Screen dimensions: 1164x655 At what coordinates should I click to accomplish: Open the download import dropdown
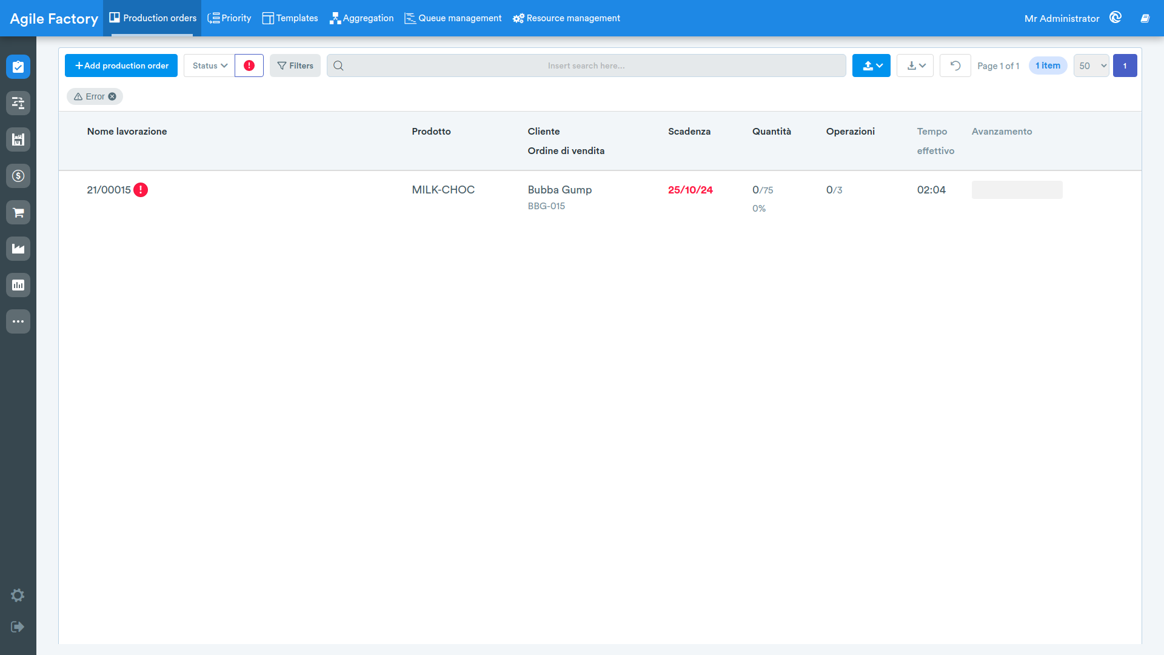coord(915,65)
